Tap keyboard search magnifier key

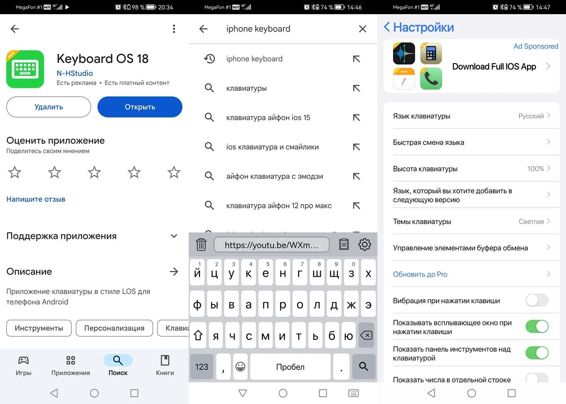coord(364,367)
